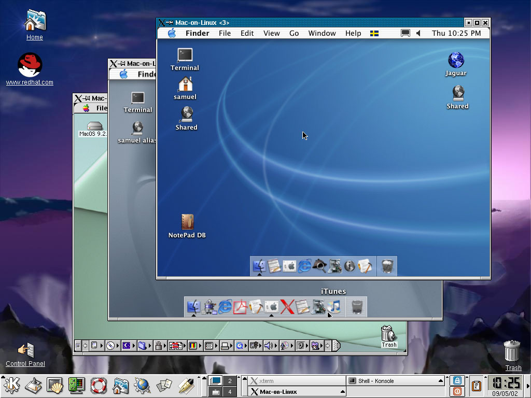Collapse the Control Strip using its end tab
Viewport: 531px width, 398px height.
pos(337,346)
